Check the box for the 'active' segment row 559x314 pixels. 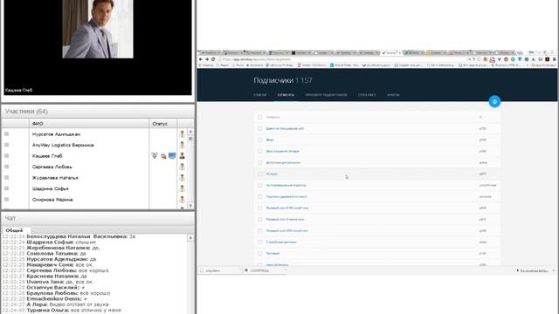[x=260, y=163]
